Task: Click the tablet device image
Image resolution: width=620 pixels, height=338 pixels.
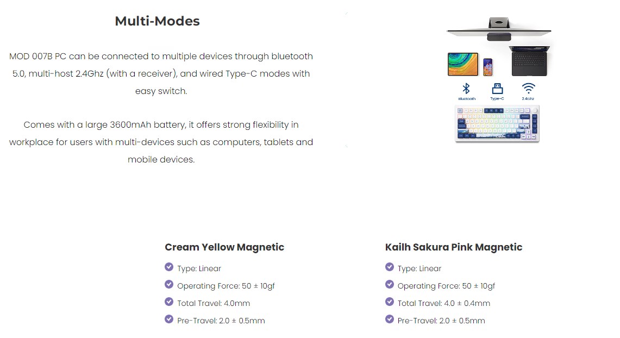Action: [x=463, y=64]
